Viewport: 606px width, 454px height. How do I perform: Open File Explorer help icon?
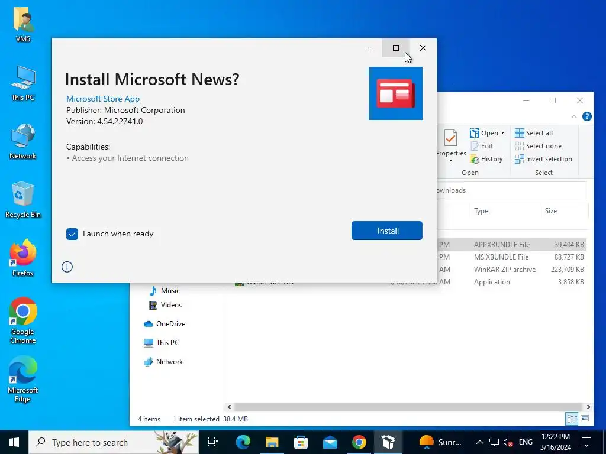click(x=586, y=116)
